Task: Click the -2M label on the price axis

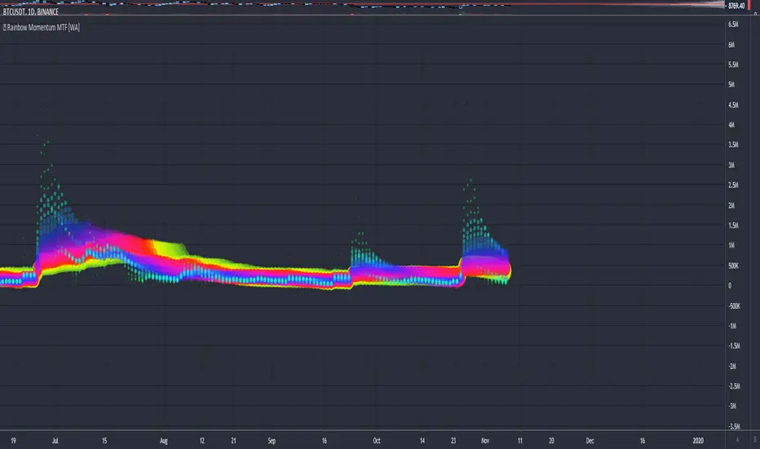Action: pos(732,367)
